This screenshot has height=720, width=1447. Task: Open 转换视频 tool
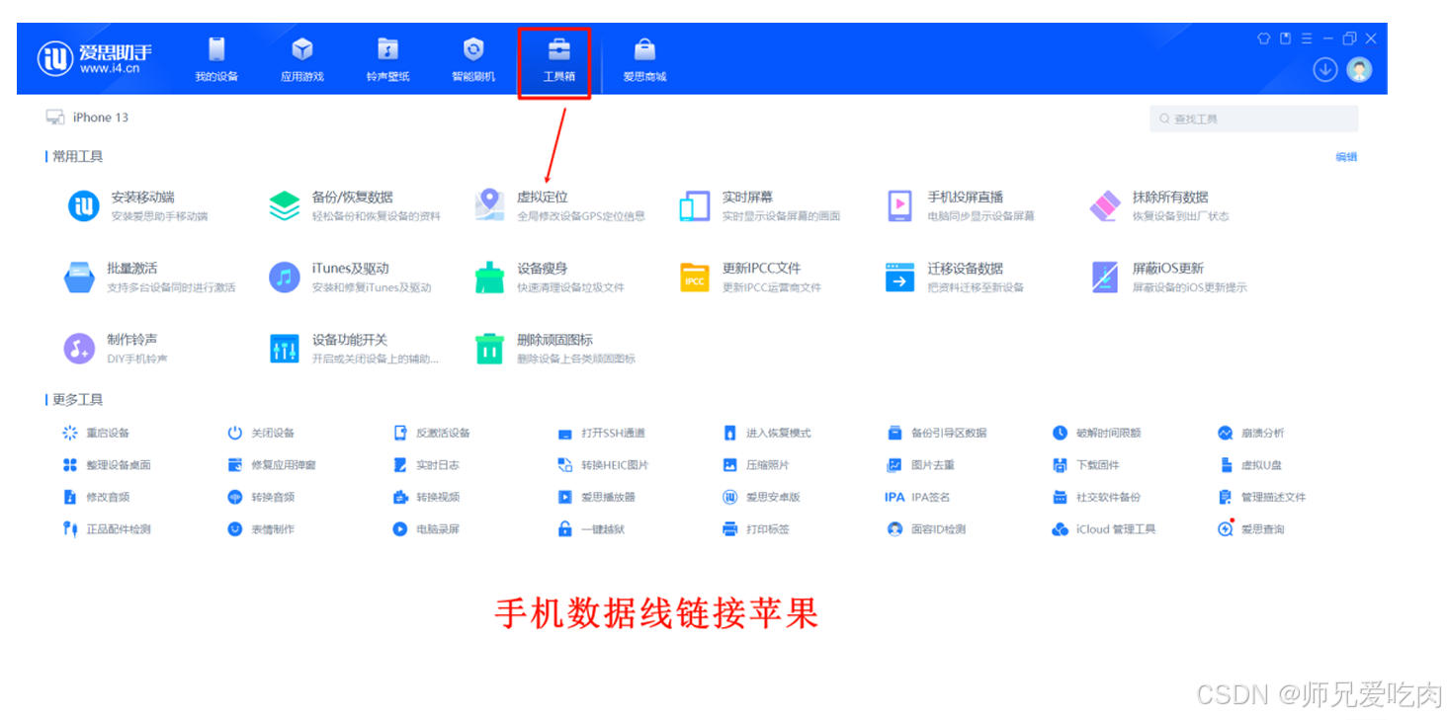pos(426,497)
